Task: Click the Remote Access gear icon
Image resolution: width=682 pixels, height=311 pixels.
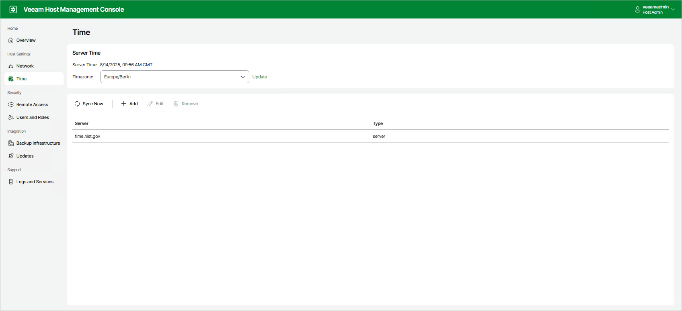Action: point(11,104)
